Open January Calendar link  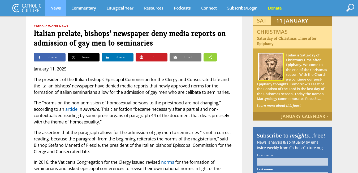304,116
